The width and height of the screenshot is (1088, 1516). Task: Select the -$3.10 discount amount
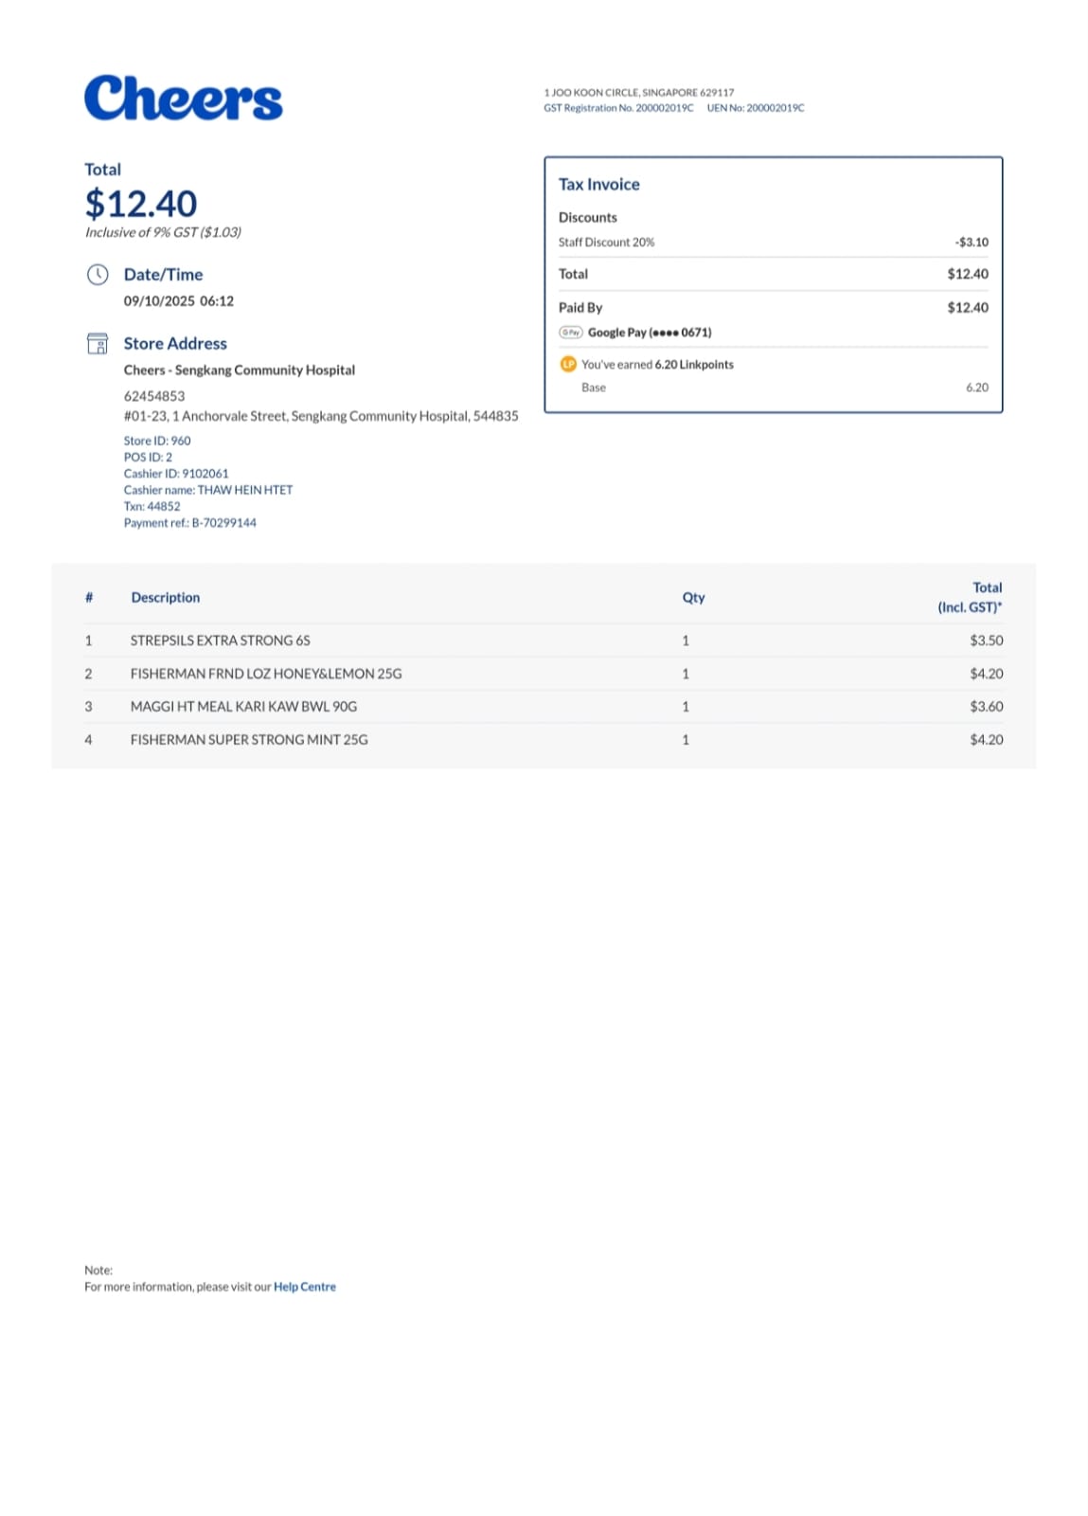972,243
